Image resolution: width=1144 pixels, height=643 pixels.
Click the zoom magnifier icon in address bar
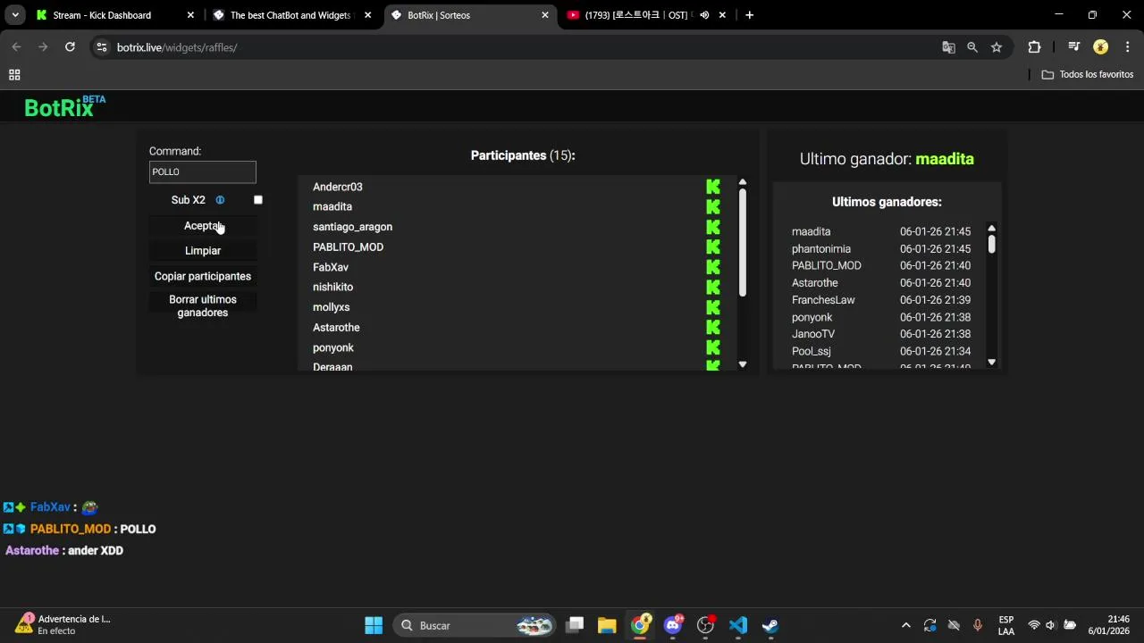(972, 47)
